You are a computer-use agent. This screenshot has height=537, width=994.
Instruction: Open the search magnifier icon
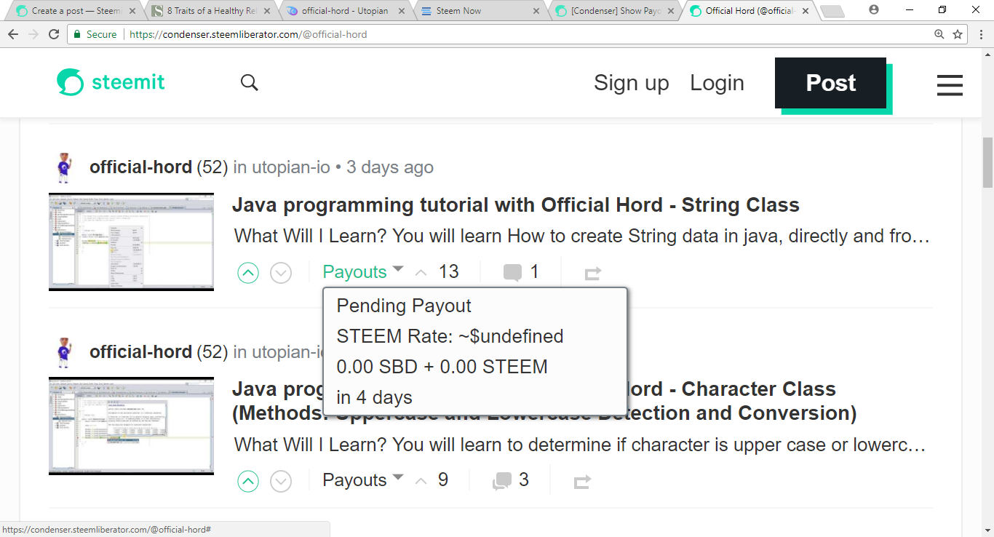tap(250, 83)
